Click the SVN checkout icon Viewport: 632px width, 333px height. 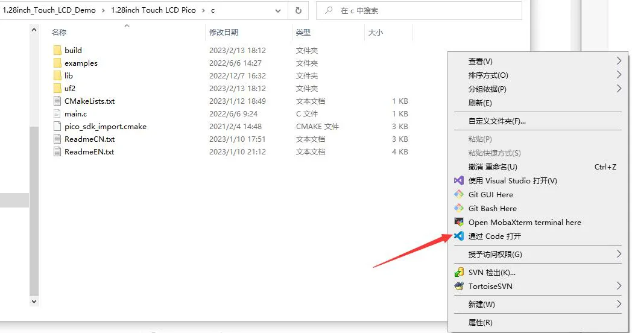(459, 273)
